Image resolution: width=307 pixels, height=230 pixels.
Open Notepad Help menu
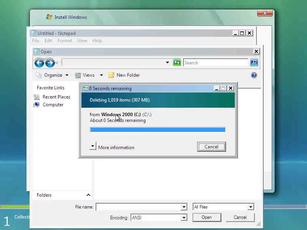point(97,41)
